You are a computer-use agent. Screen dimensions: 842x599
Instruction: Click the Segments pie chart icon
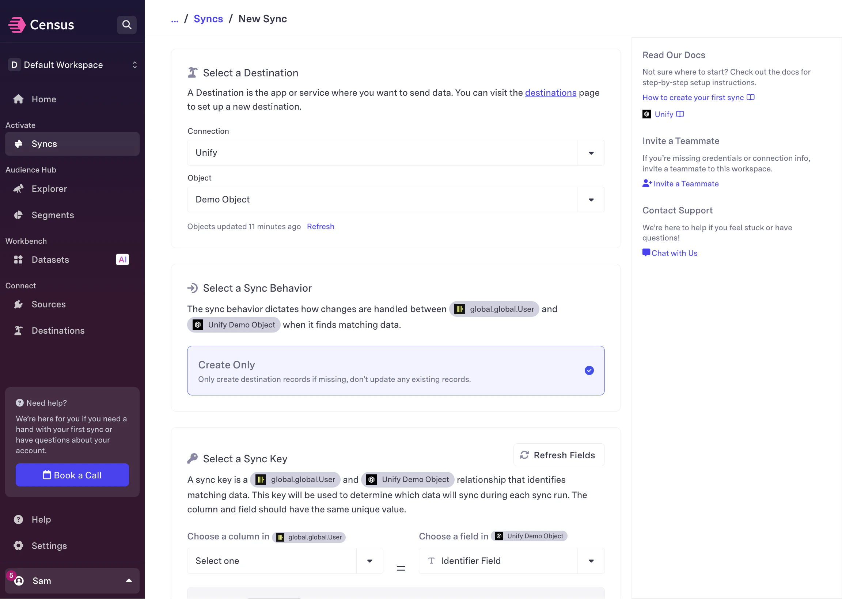click(18, 215)
